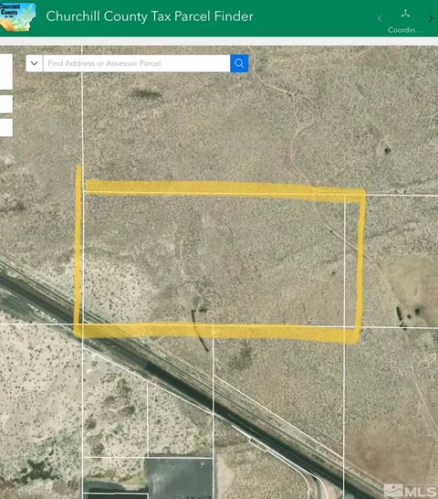This screenshot has height=499, width=438.
Task: Click the blue search magnifier button
Action: coord(239,63)
